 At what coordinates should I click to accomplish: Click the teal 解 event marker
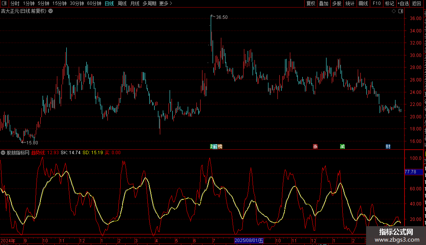point(215,147)
